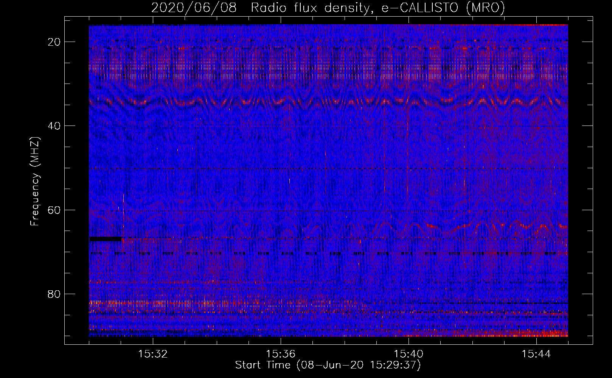
Task: Click the '15:44' time tick label
Action: pos(536,354)
